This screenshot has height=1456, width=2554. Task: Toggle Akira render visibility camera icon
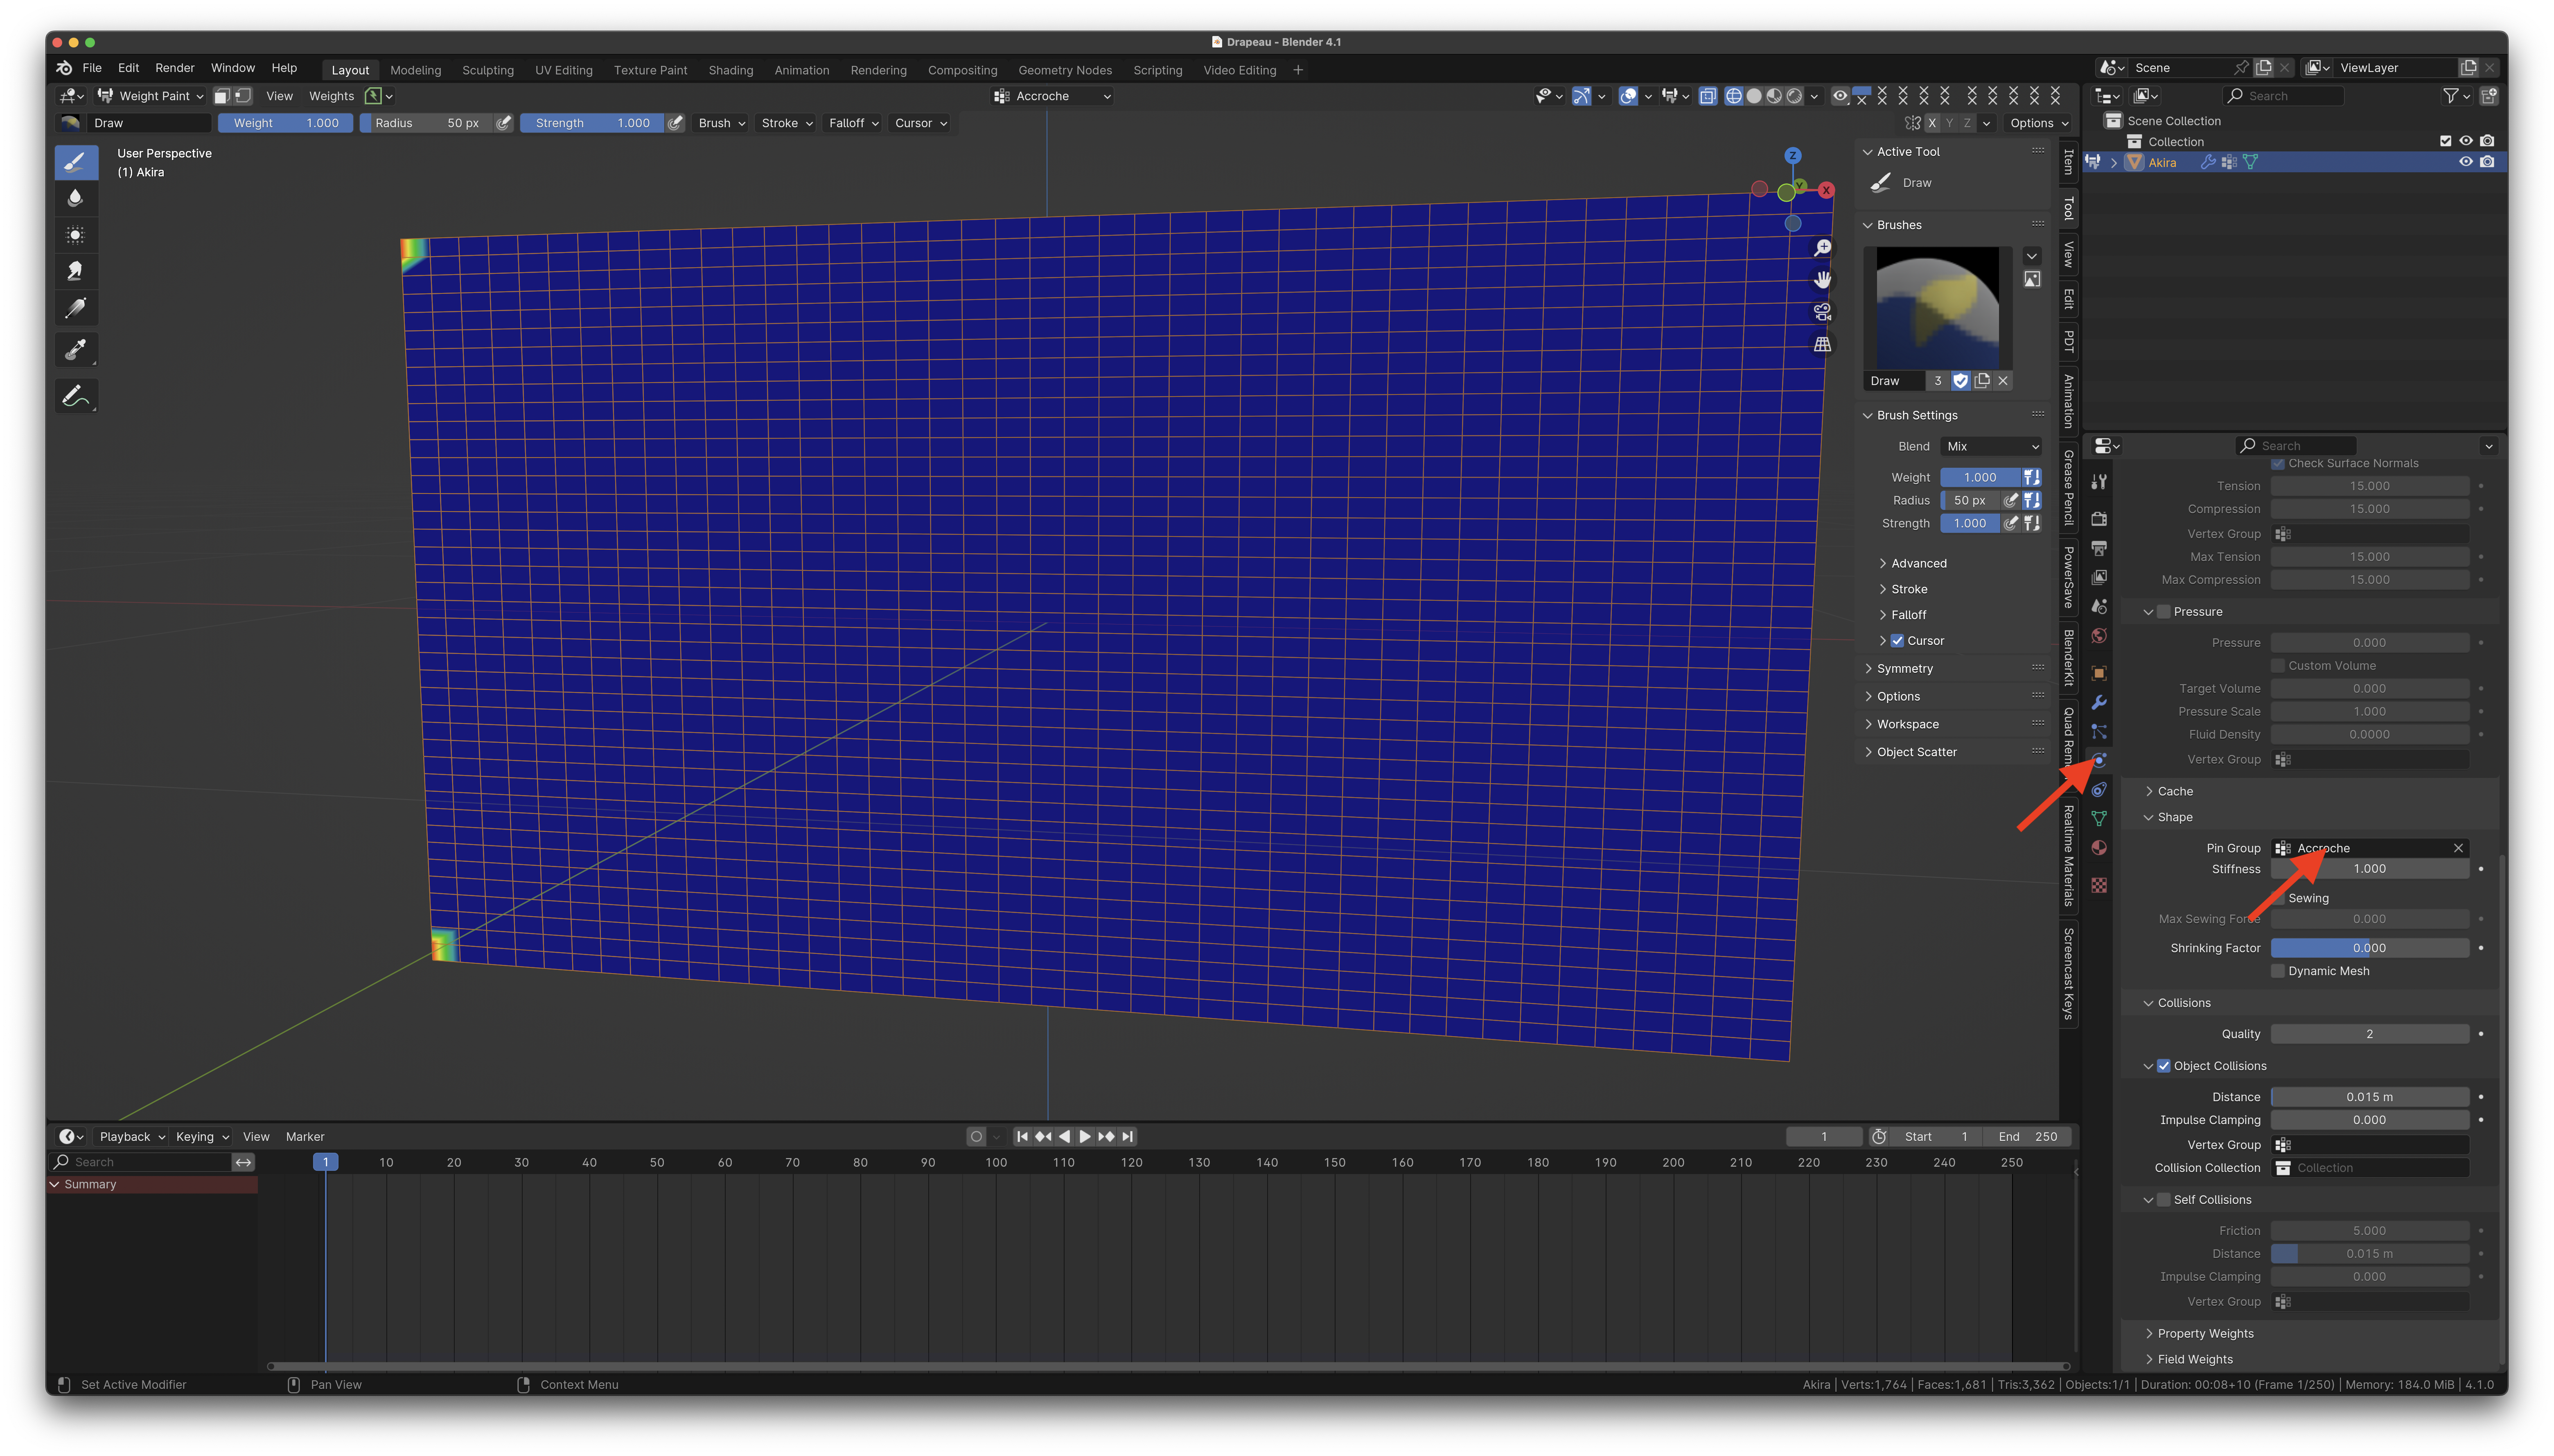tap(2487, 162)
